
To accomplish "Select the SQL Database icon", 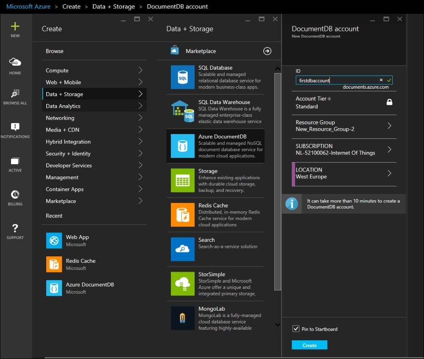I will pos(182,77).
